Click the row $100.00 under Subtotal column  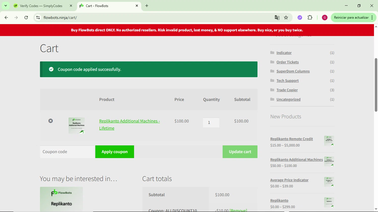[241, 121]
